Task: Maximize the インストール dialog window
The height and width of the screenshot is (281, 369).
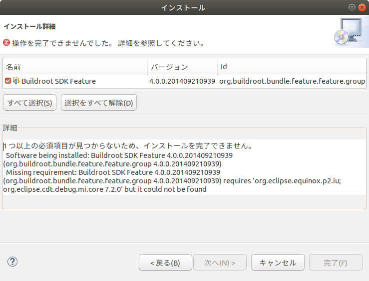Action: click(352, 7)
